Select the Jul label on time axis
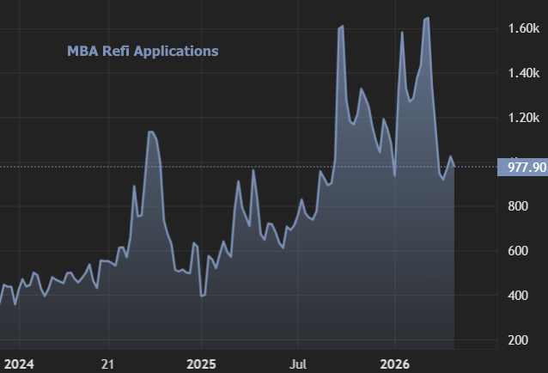Image resolution: width=548 pixels, height=373 pixels. [x=298, y=363]
